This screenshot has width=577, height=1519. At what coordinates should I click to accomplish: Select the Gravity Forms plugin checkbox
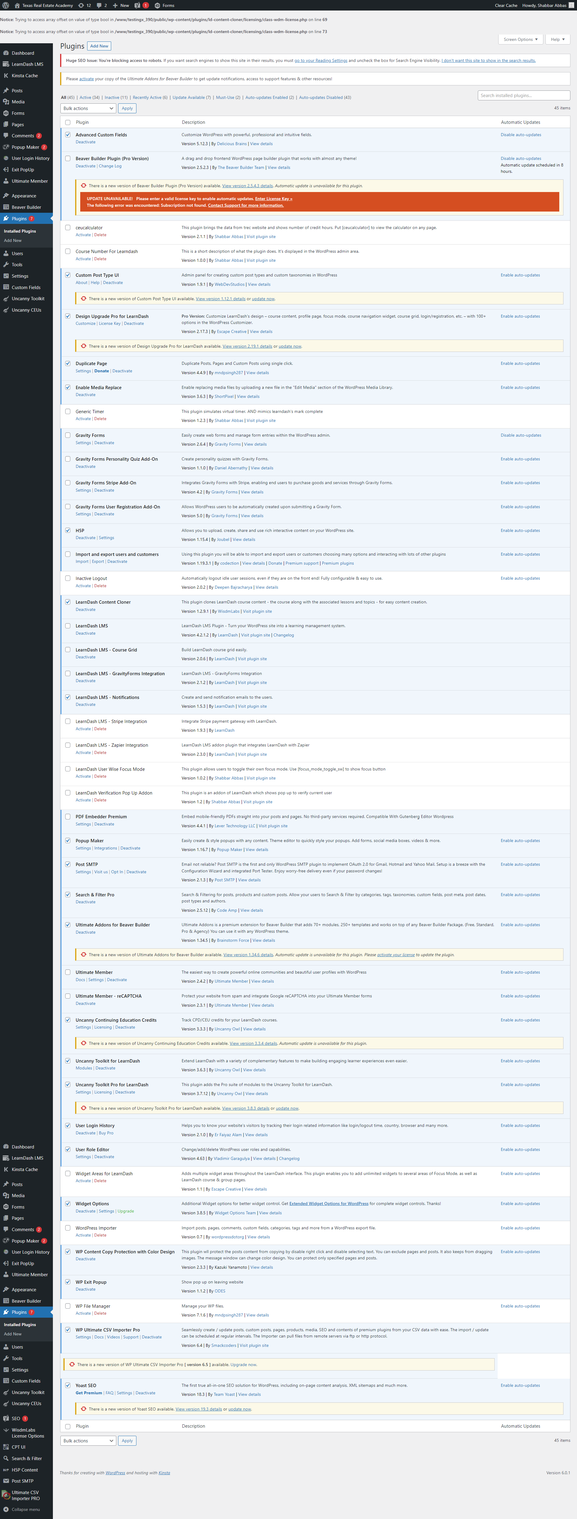(68, 435)
